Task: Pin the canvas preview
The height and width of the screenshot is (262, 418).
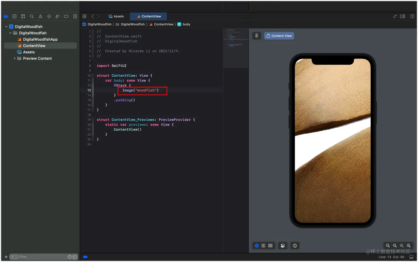Action: [x=257, y=36]
